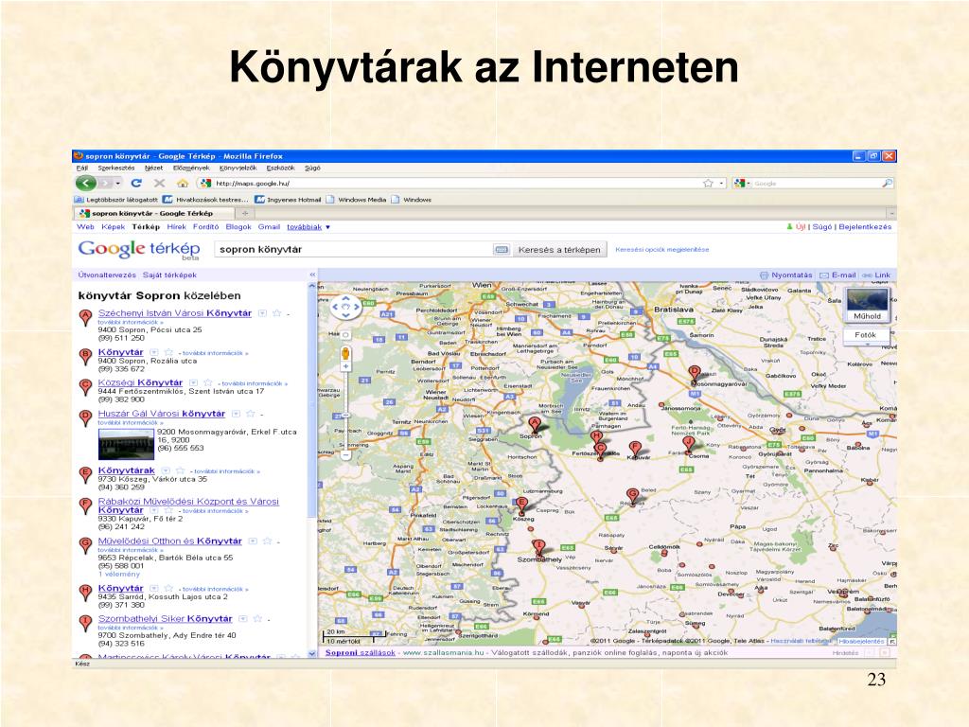The image size is (969, 727).
Task: Open the Eszközök menu
Action: point(280,168)
